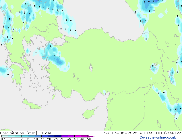
Task: Select the 25–30 mm navy legend swatch
Action: point(58,136)
